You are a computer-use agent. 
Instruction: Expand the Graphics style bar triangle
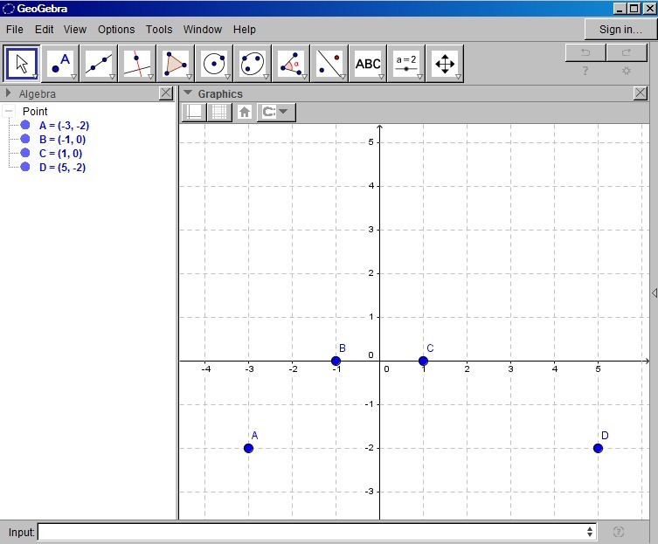pyautogui.click(x=188, y=93)
